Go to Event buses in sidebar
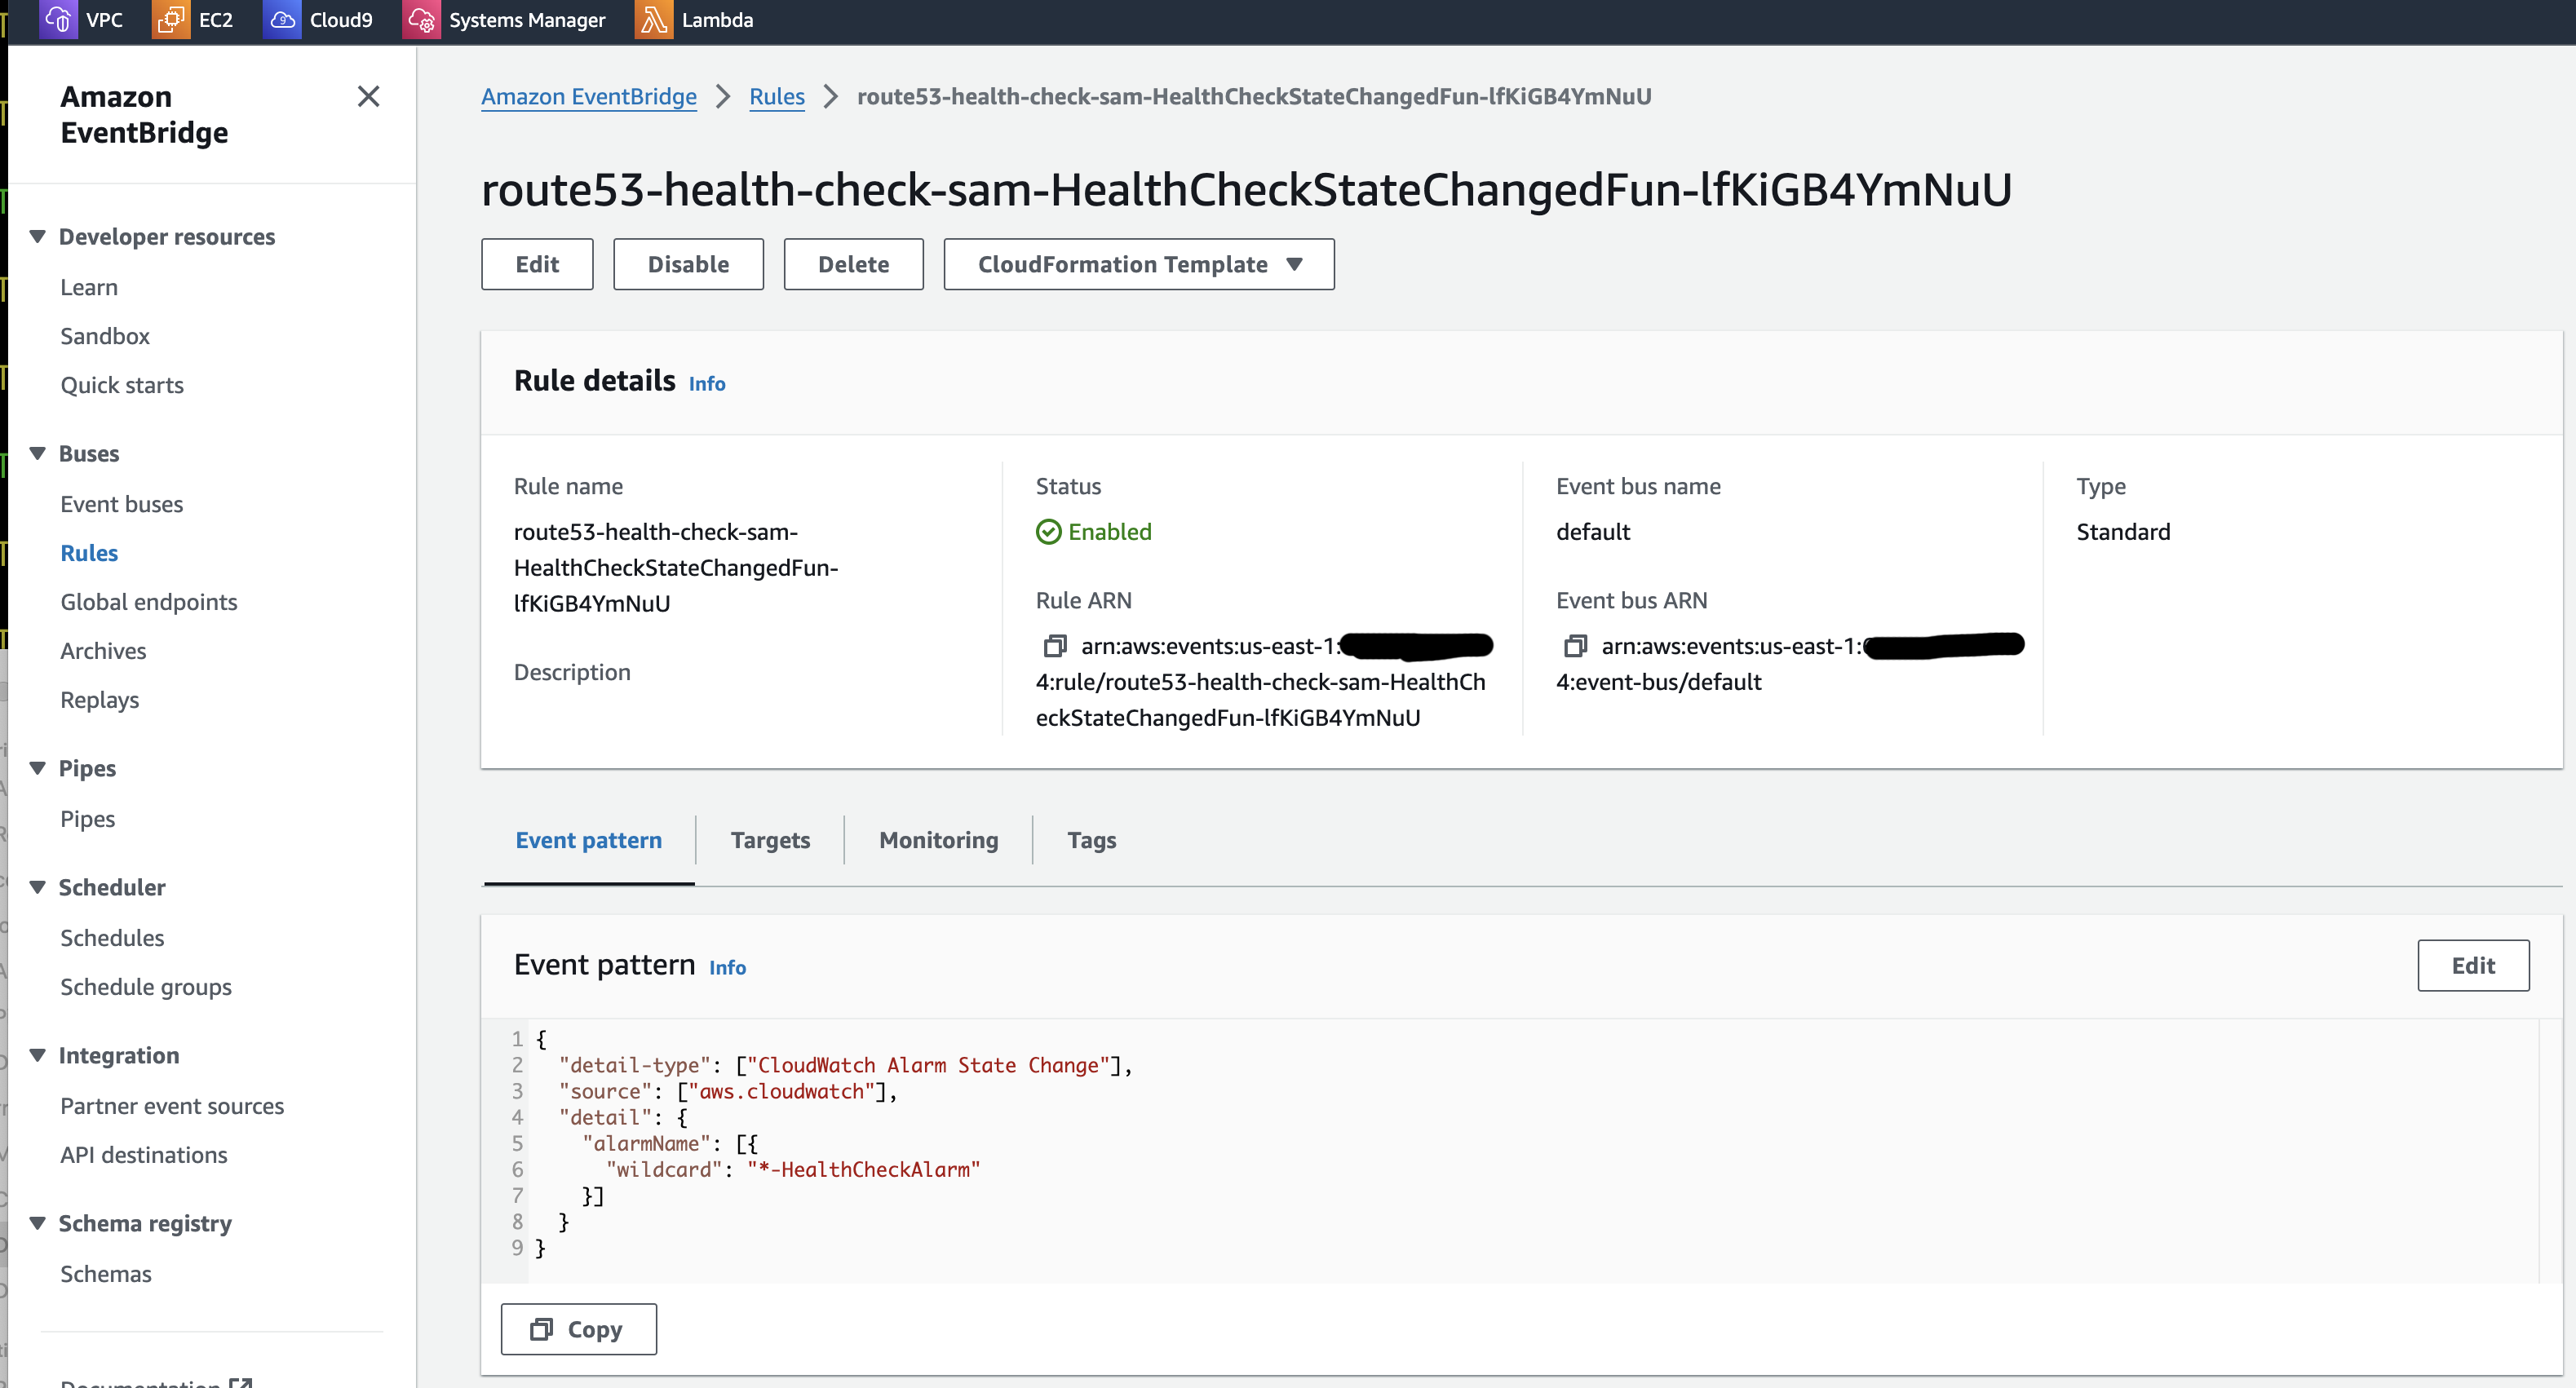This screenshot has height=1388, width=2576. pos(122,504)
